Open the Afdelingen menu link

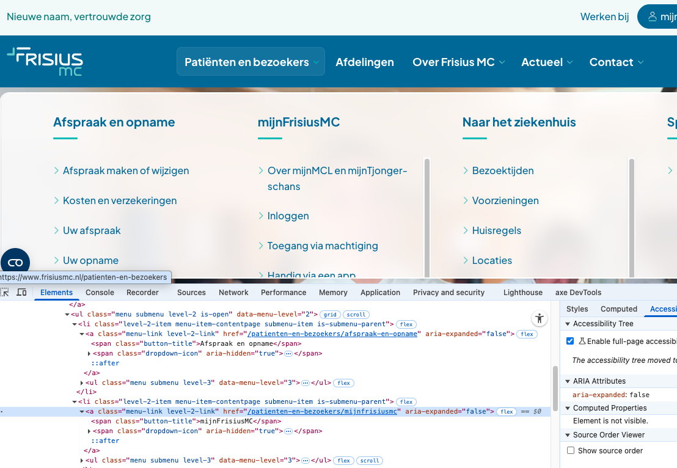(x=365, y=62)
